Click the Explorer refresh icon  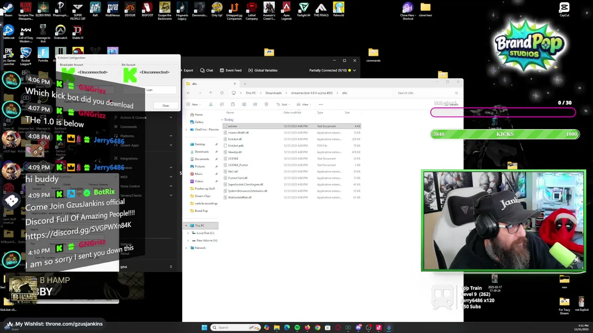click(222, 93)
